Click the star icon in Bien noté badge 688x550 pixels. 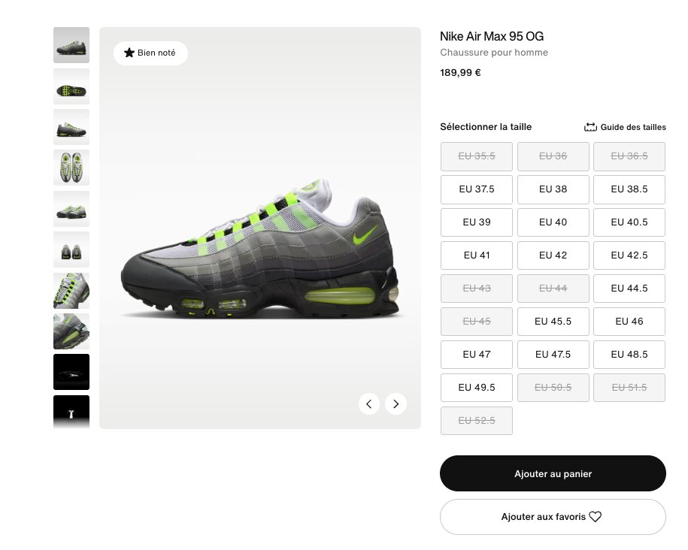[x=129, y=53]
